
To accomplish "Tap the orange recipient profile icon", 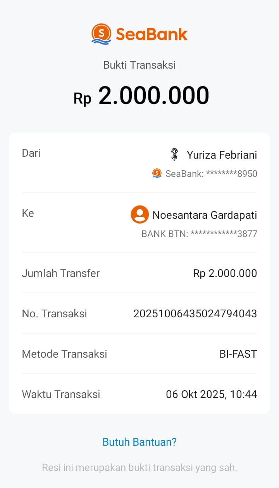I will pos(140,215).
